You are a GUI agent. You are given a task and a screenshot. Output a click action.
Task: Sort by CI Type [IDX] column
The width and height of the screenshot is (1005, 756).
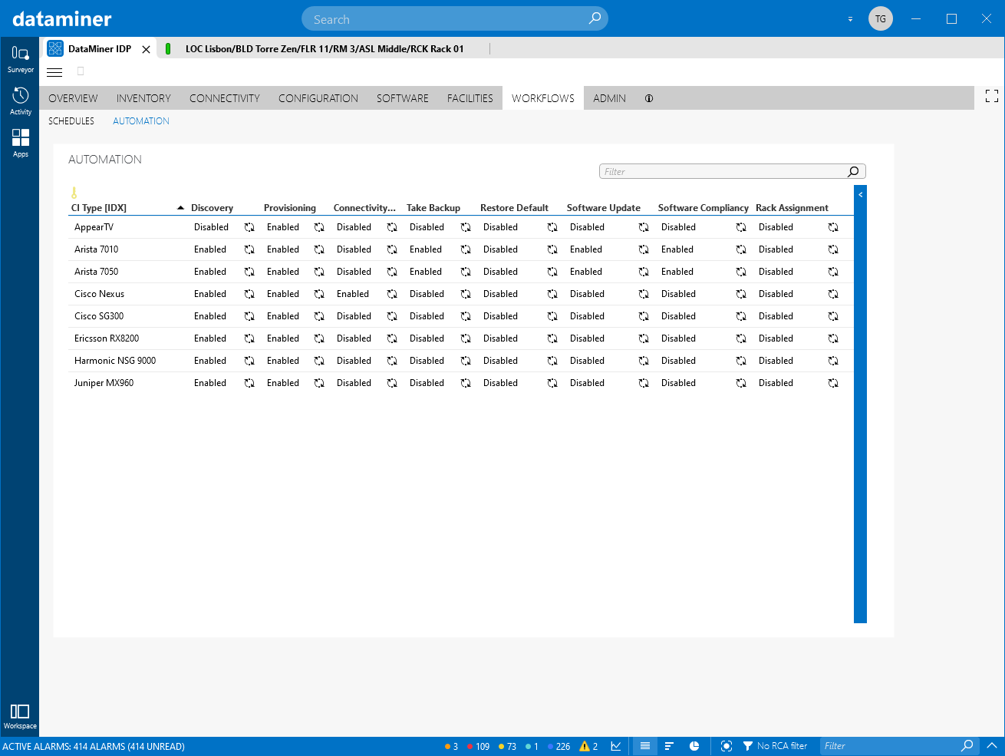click(99, 208)
